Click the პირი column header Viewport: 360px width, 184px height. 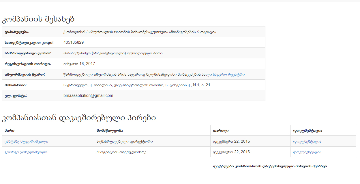(8, 131)
